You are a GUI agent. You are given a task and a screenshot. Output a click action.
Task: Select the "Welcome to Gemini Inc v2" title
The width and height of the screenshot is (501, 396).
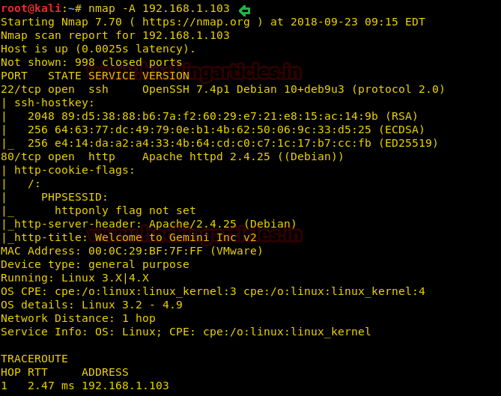pyautogui.click(x=176, y=237)
